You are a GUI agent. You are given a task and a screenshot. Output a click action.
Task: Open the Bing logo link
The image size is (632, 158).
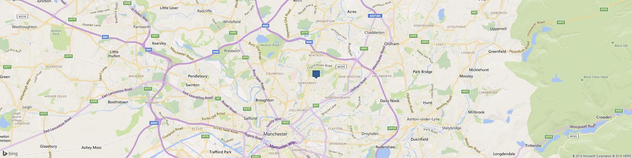click(x=10, y=154)
